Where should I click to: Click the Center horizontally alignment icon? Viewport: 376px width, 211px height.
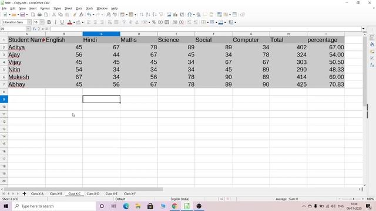point(95,22)
